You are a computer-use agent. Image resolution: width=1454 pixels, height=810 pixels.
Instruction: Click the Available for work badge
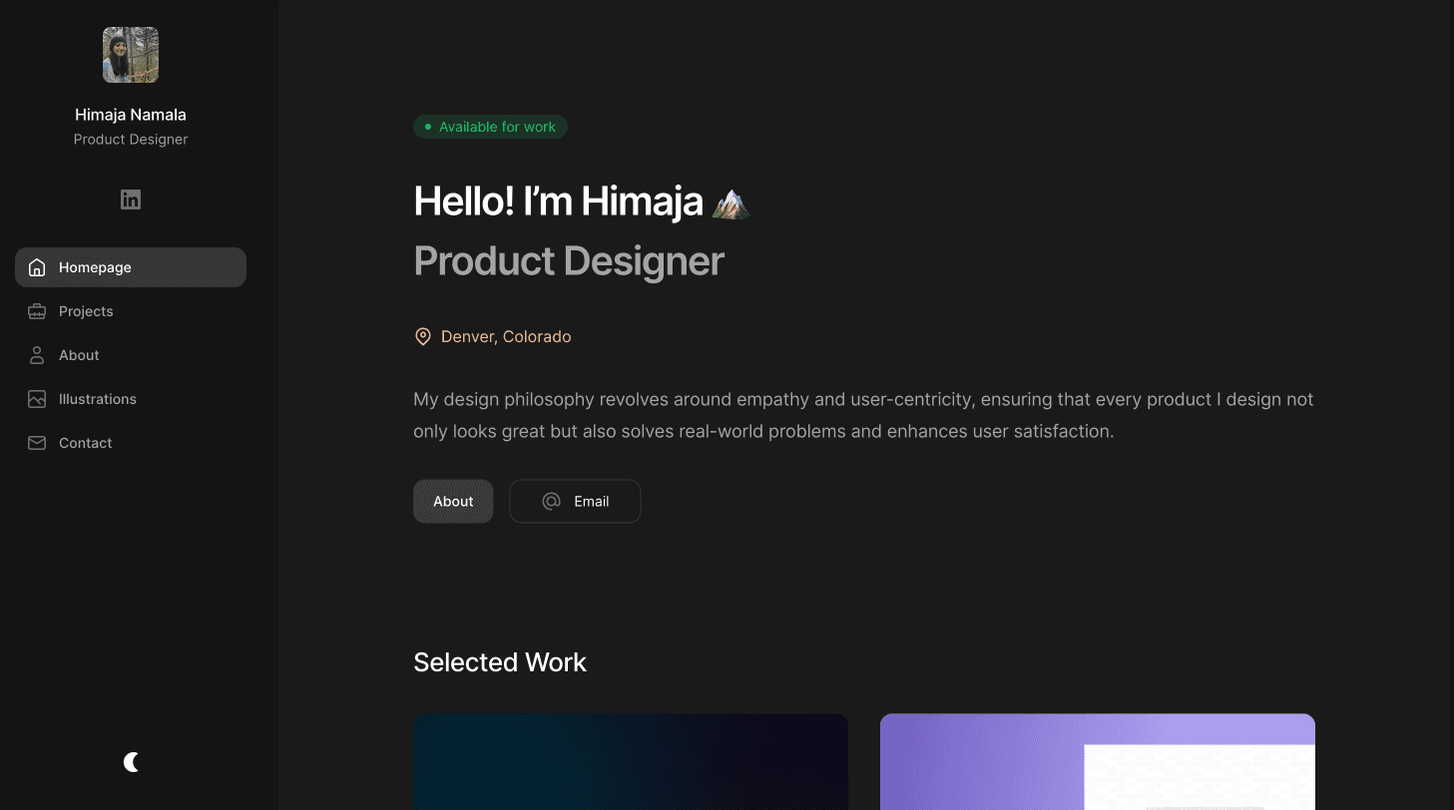click(490, 127)
